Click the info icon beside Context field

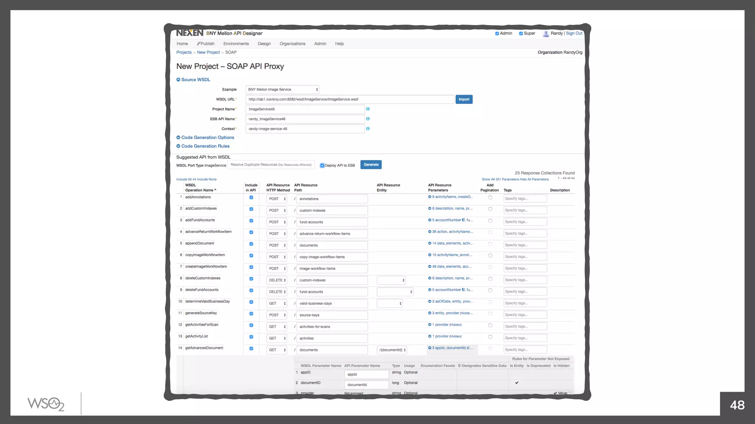pyautogui.click(x=368, y=129)
